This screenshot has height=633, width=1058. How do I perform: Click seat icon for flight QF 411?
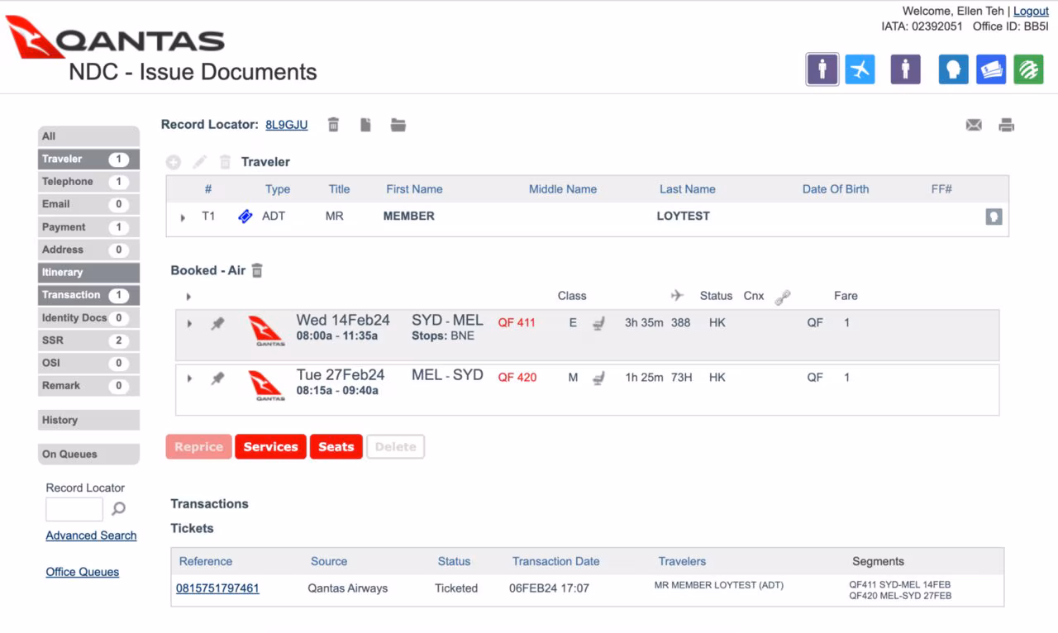coord(599,324)
